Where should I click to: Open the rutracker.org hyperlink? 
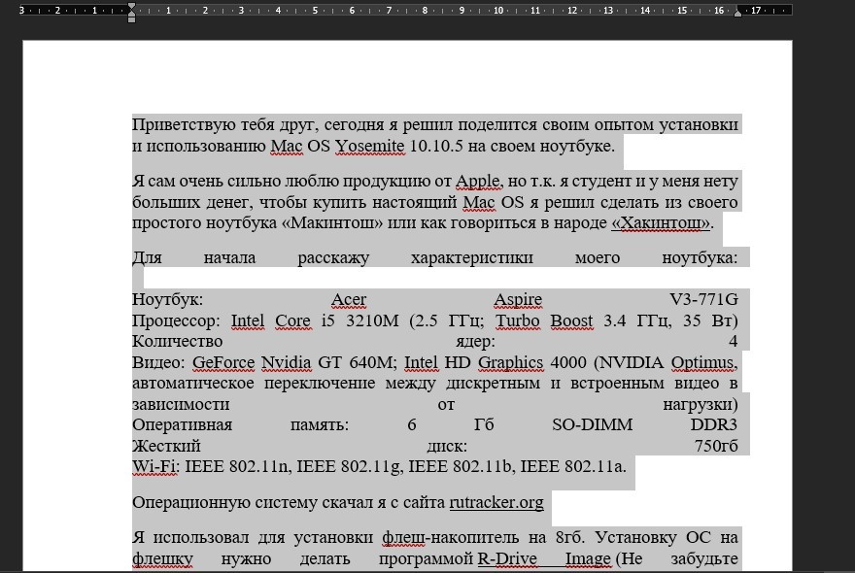(496, 502)
